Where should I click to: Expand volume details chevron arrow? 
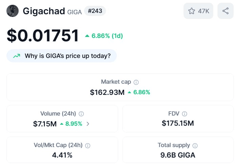[x=88, y=124]
